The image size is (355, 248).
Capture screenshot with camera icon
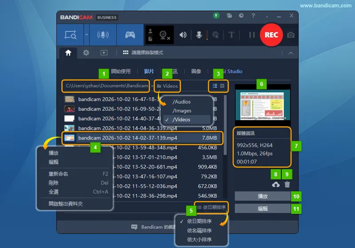click(x=291, y=35)
